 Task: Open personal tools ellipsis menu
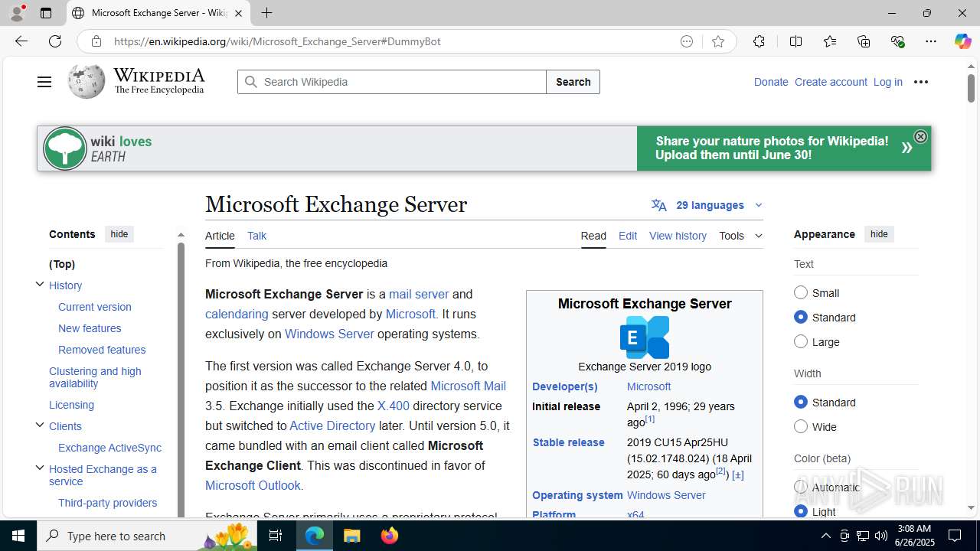coord(921,82)
